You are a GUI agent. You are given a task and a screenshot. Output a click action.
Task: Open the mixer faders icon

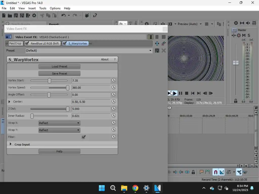[x=254, y=23]
